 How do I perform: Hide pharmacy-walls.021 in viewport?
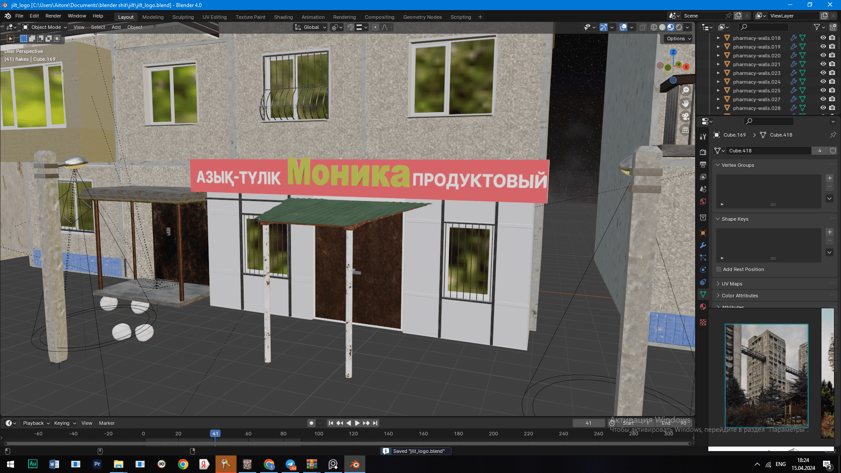823,64
